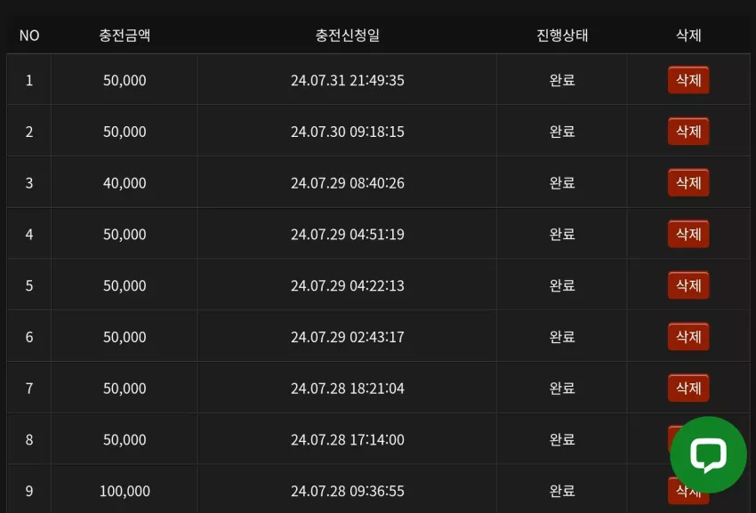This screenshot has width=756, height=513.
Task: Delete the 24.07.30 09:18:15 record
Action: (688, 132)
